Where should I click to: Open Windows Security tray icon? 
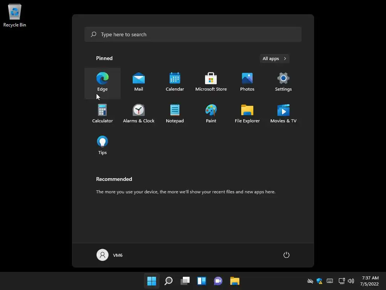[320, 281]
